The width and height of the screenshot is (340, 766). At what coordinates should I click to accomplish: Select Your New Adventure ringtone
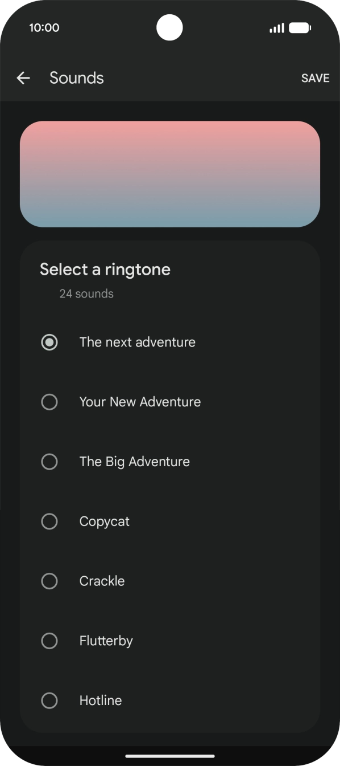(49, 402)
